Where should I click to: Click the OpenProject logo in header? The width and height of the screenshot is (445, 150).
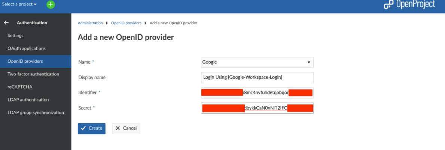pyautogui.click(x=409, y=4)
